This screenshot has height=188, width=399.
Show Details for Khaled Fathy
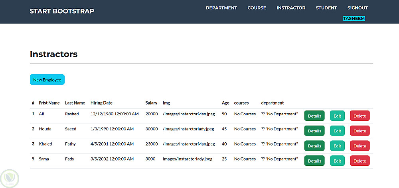coord(314,146)
